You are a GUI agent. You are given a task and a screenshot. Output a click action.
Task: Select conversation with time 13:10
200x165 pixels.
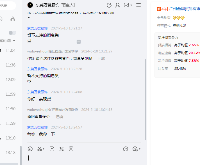10,138
